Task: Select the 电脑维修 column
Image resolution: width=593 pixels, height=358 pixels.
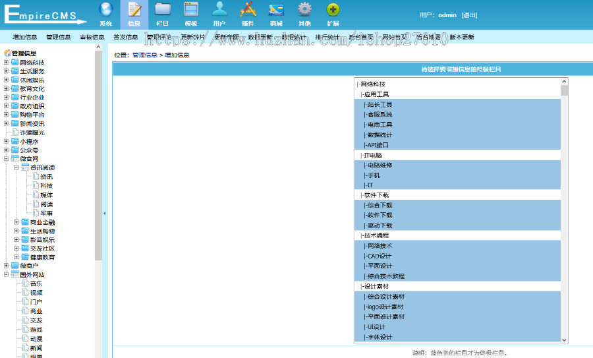Action: [x=458, y=165]
